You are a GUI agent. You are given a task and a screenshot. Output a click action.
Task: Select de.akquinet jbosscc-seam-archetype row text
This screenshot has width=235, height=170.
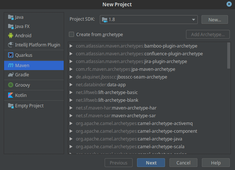coord(122,77)
